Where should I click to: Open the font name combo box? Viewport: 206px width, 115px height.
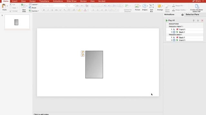point(54,6)
